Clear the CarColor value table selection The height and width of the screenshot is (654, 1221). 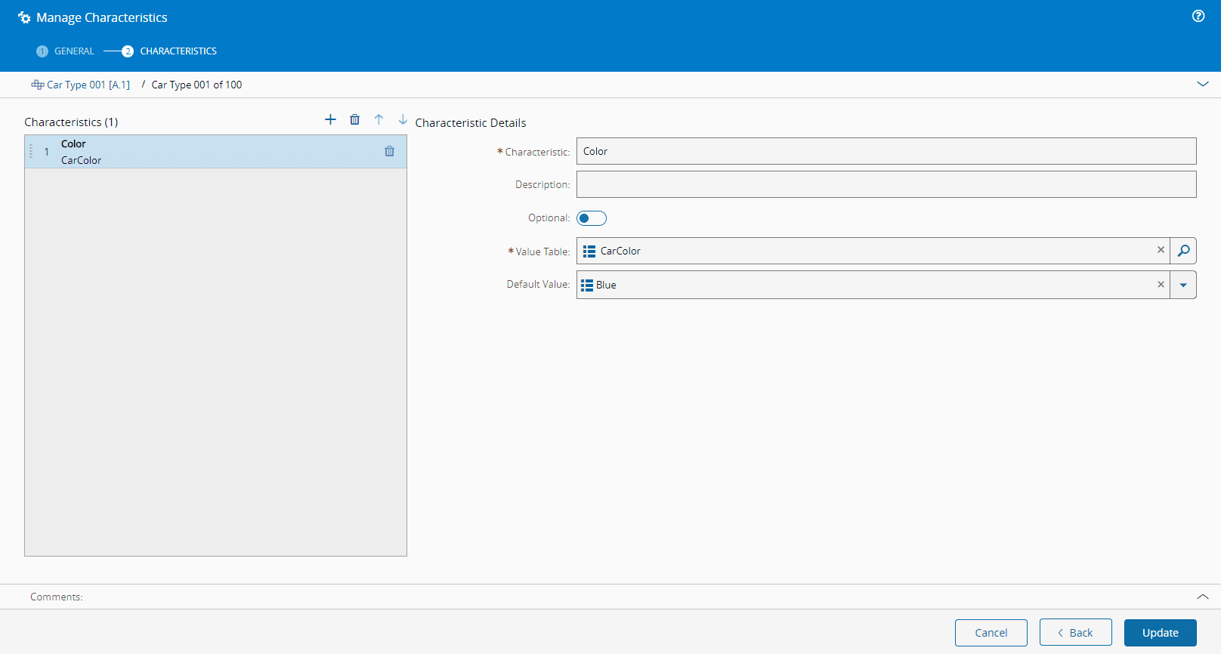(1161, 250)
